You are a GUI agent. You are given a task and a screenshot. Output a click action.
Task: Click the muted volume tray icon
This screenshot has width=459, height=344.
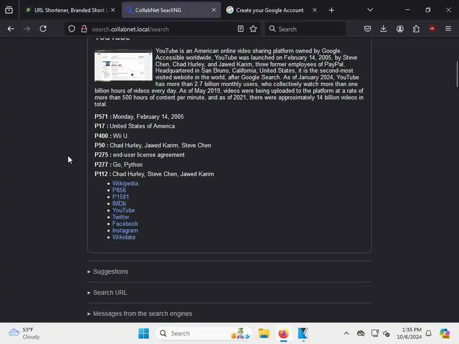[386, 333]
